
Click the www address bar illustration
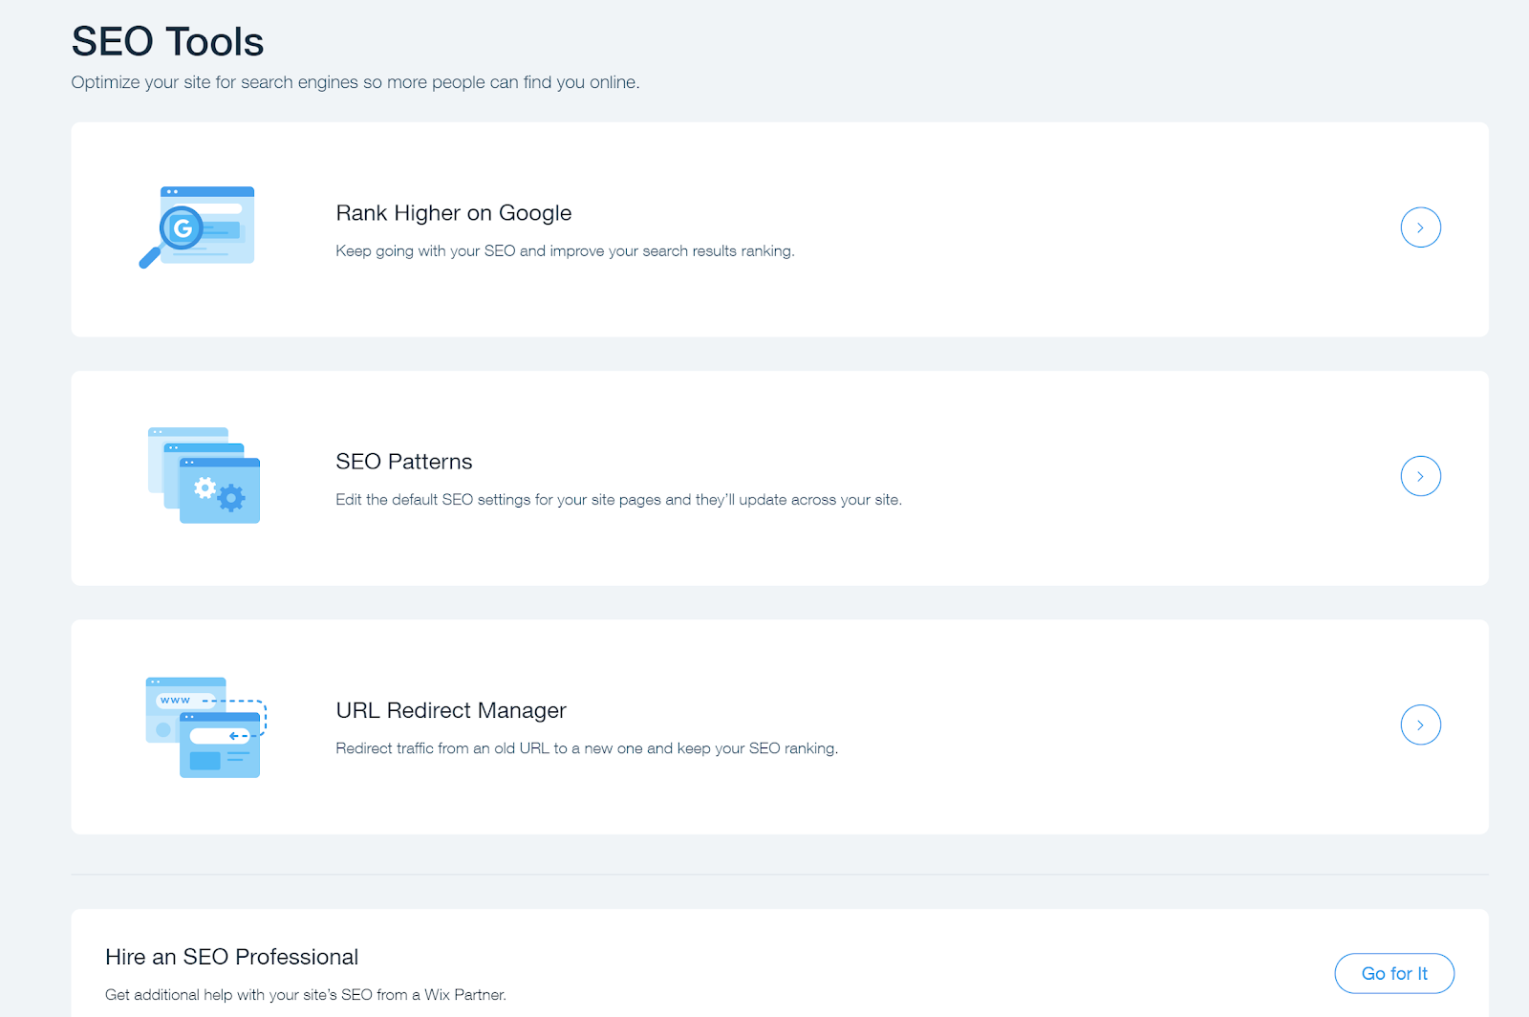pos(185,701)
